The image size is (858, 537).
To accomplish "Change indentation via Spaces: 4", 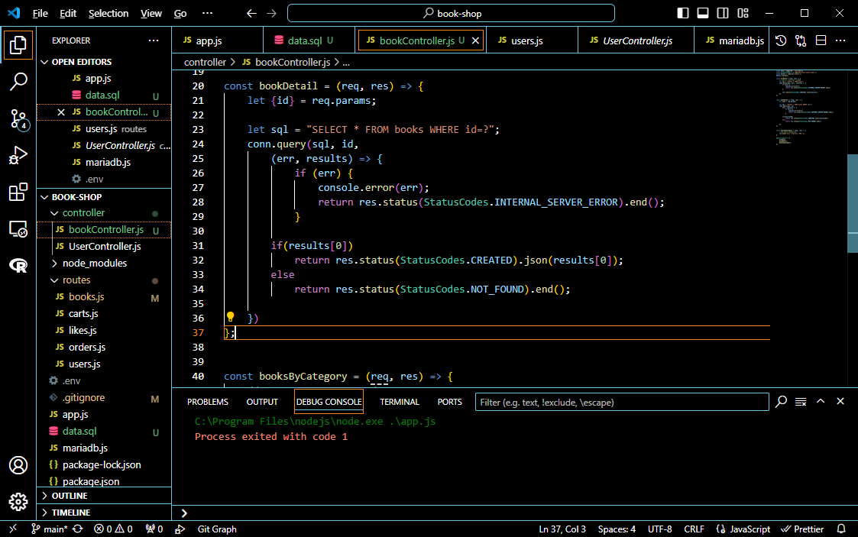I will (x=617, y=529).
